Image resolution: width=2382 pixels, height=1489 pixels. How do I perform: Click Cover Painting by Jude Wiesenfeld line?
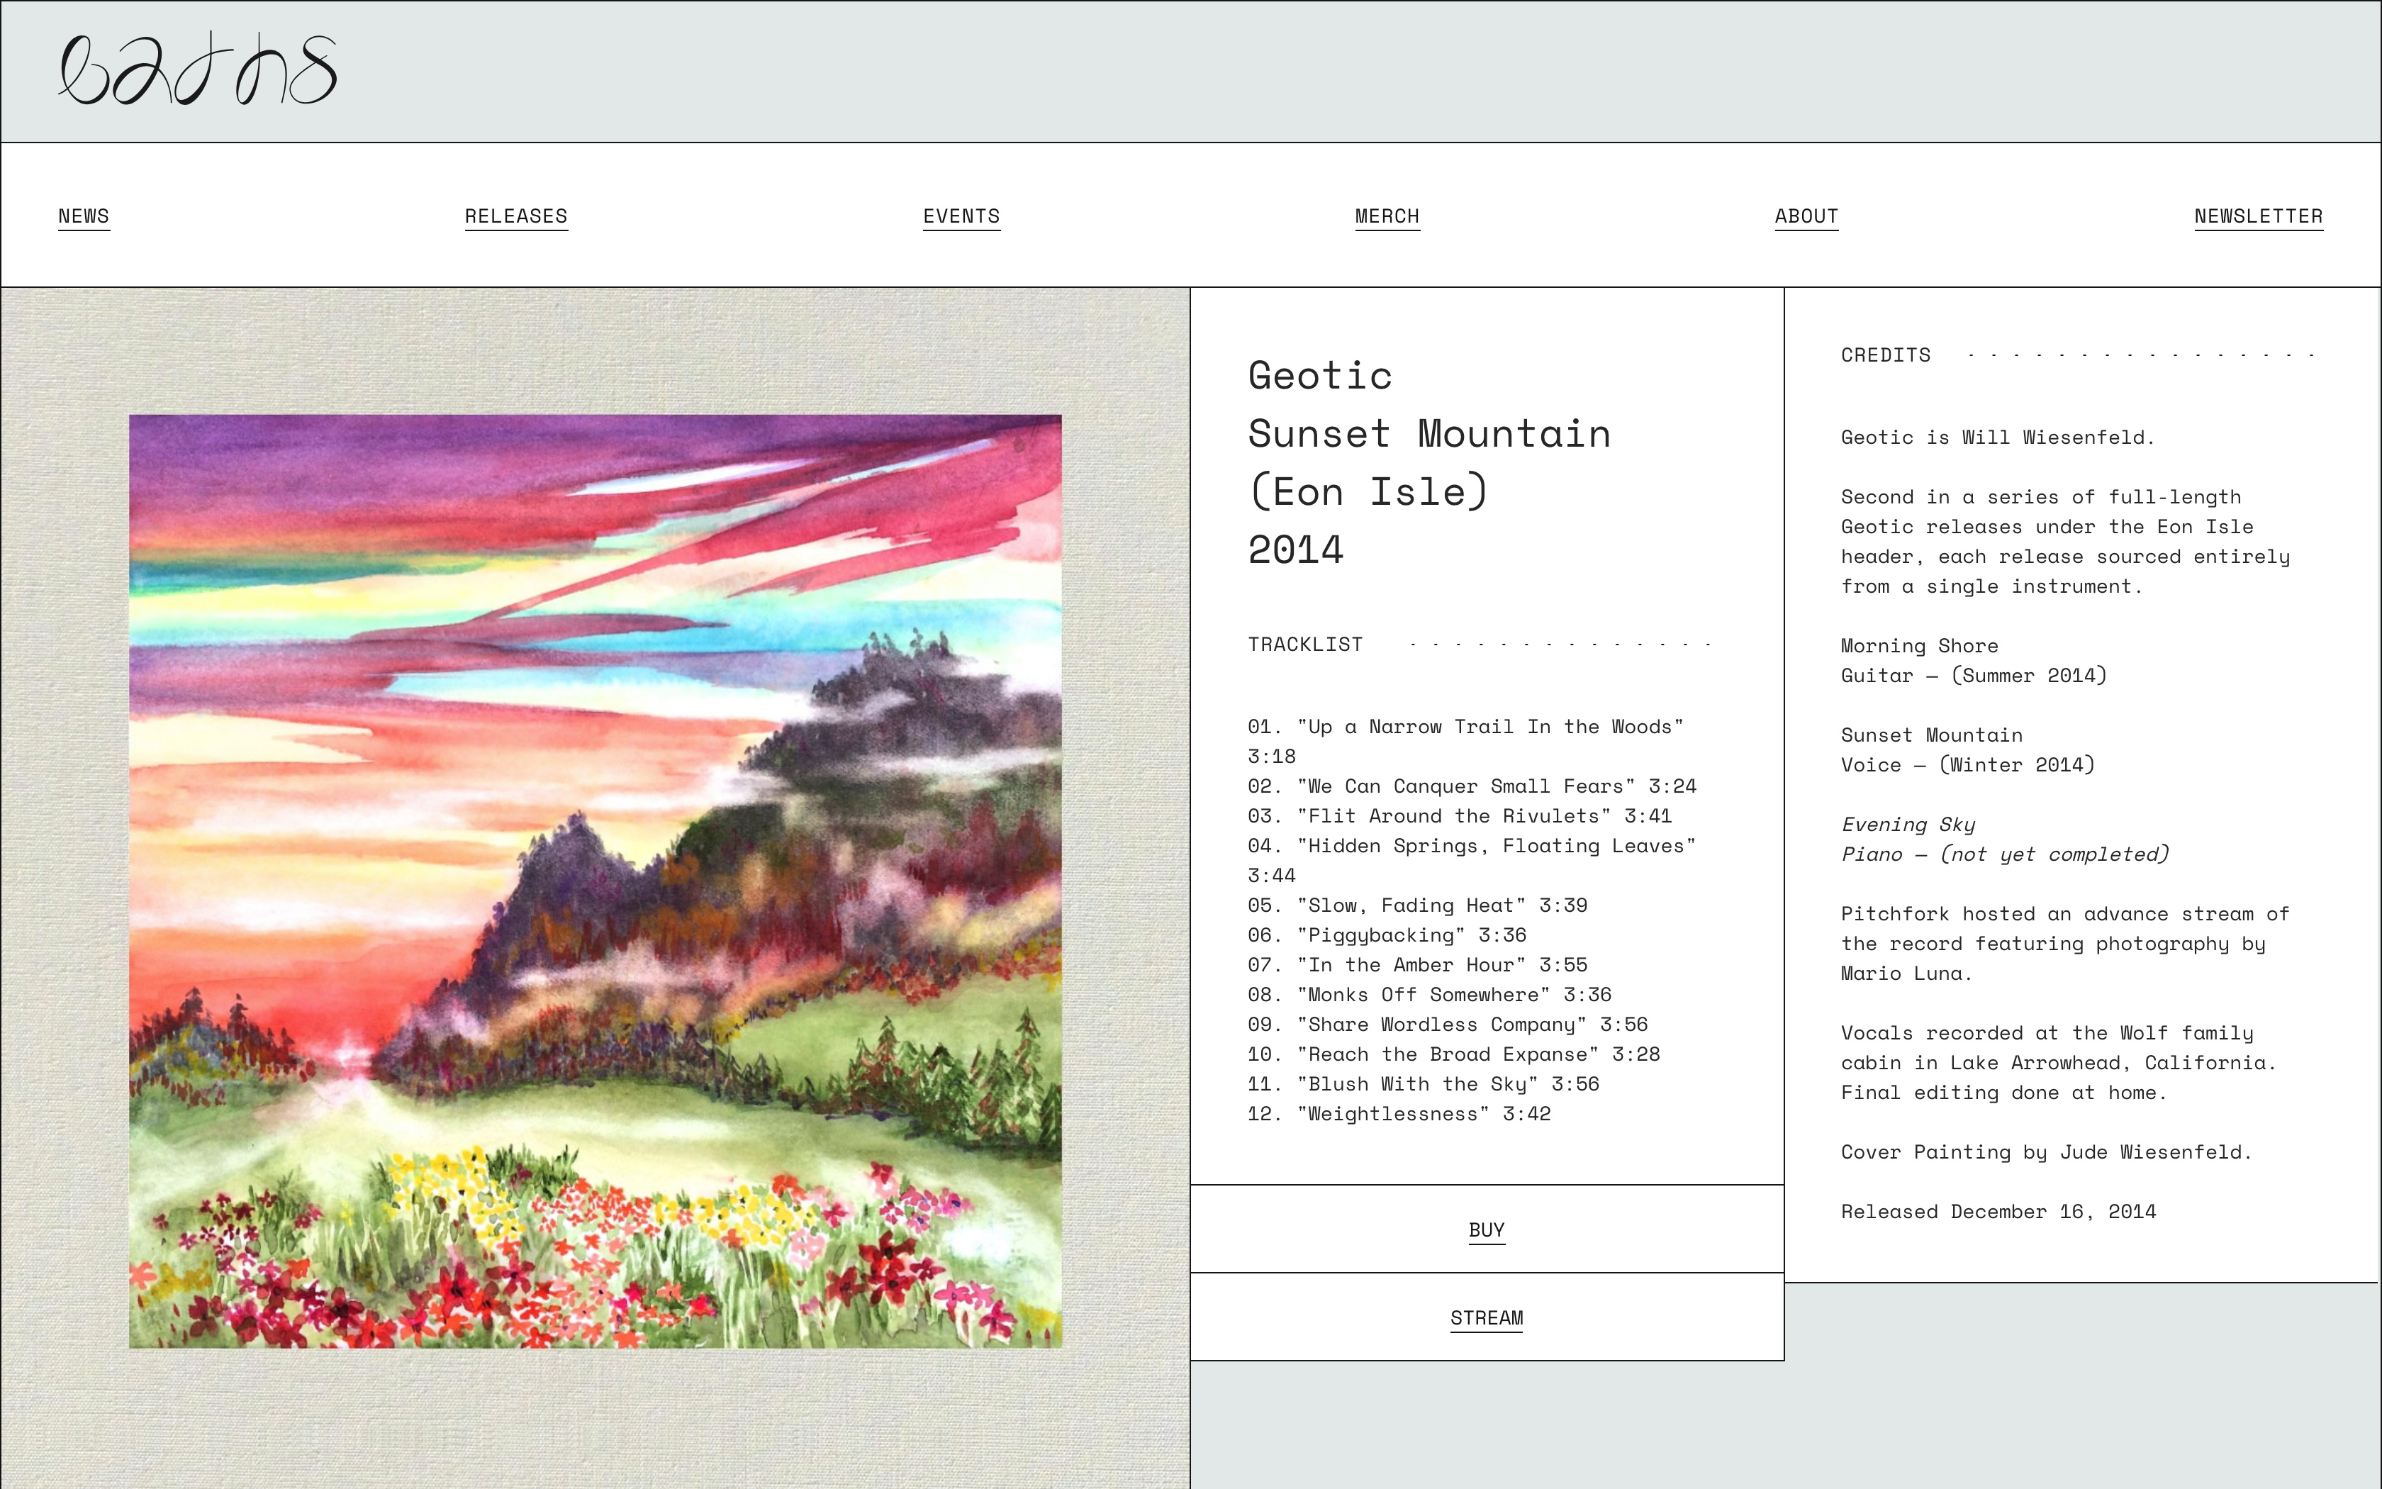coord(2045,1152)
